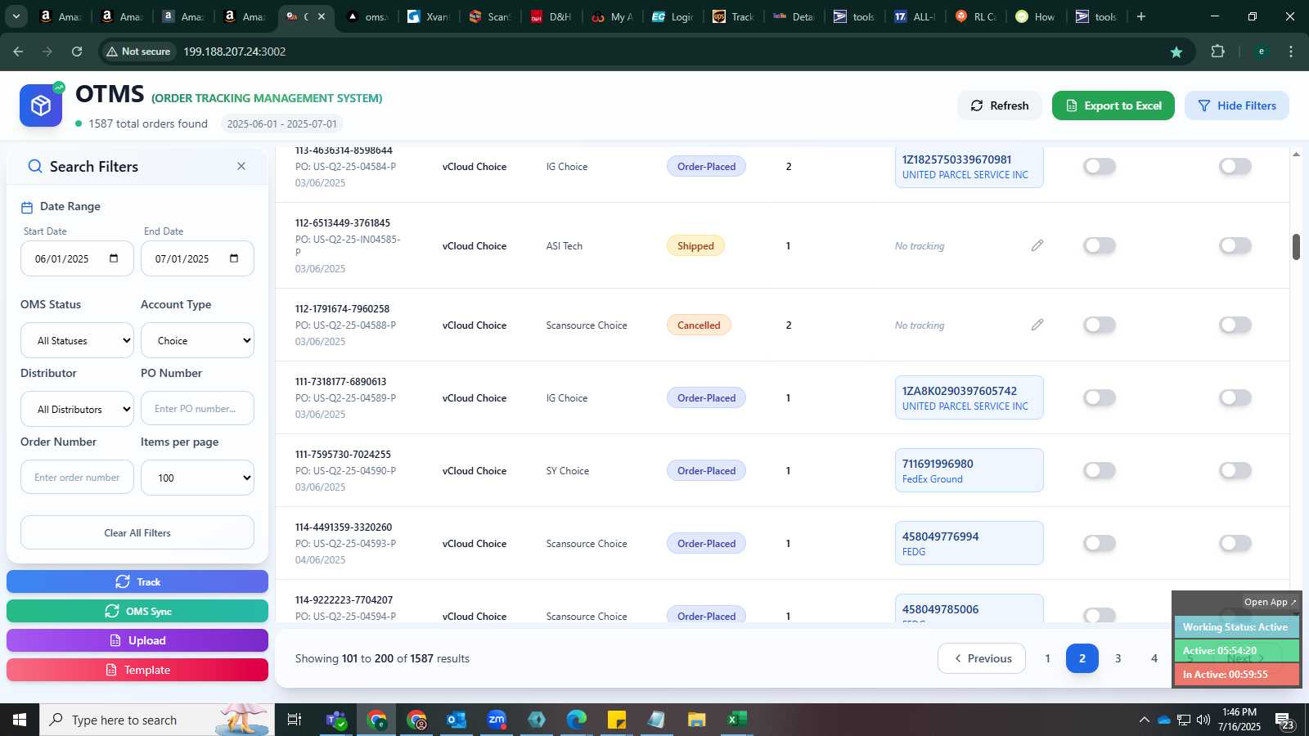Edit tracking for order 112-1791674-7960258
The width and height of the screenshot is (1309, 736).
click(x=1037, y=325)
